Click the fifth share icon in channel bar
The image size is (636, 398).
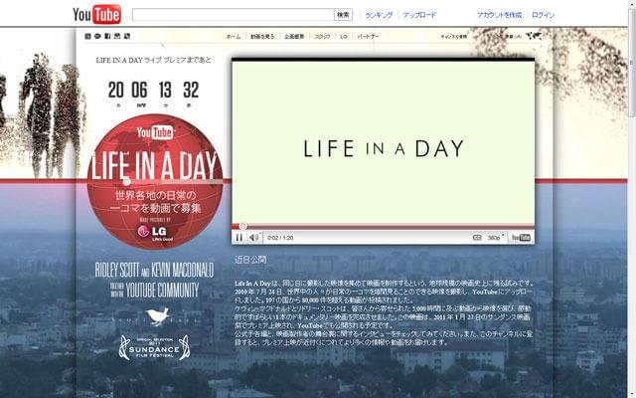(x=127, y=36)
